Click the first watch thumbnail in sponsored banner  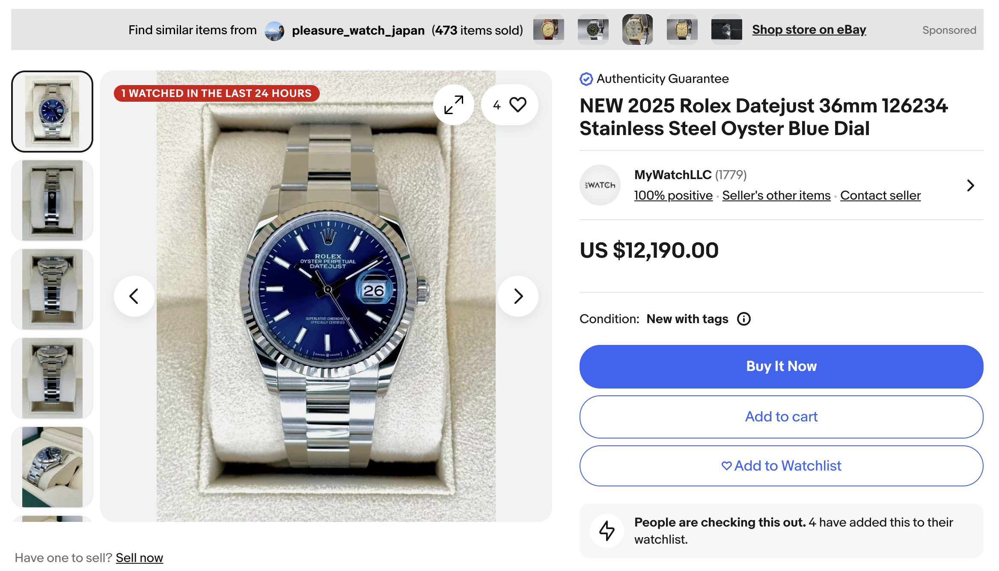(x=549, y=29)
